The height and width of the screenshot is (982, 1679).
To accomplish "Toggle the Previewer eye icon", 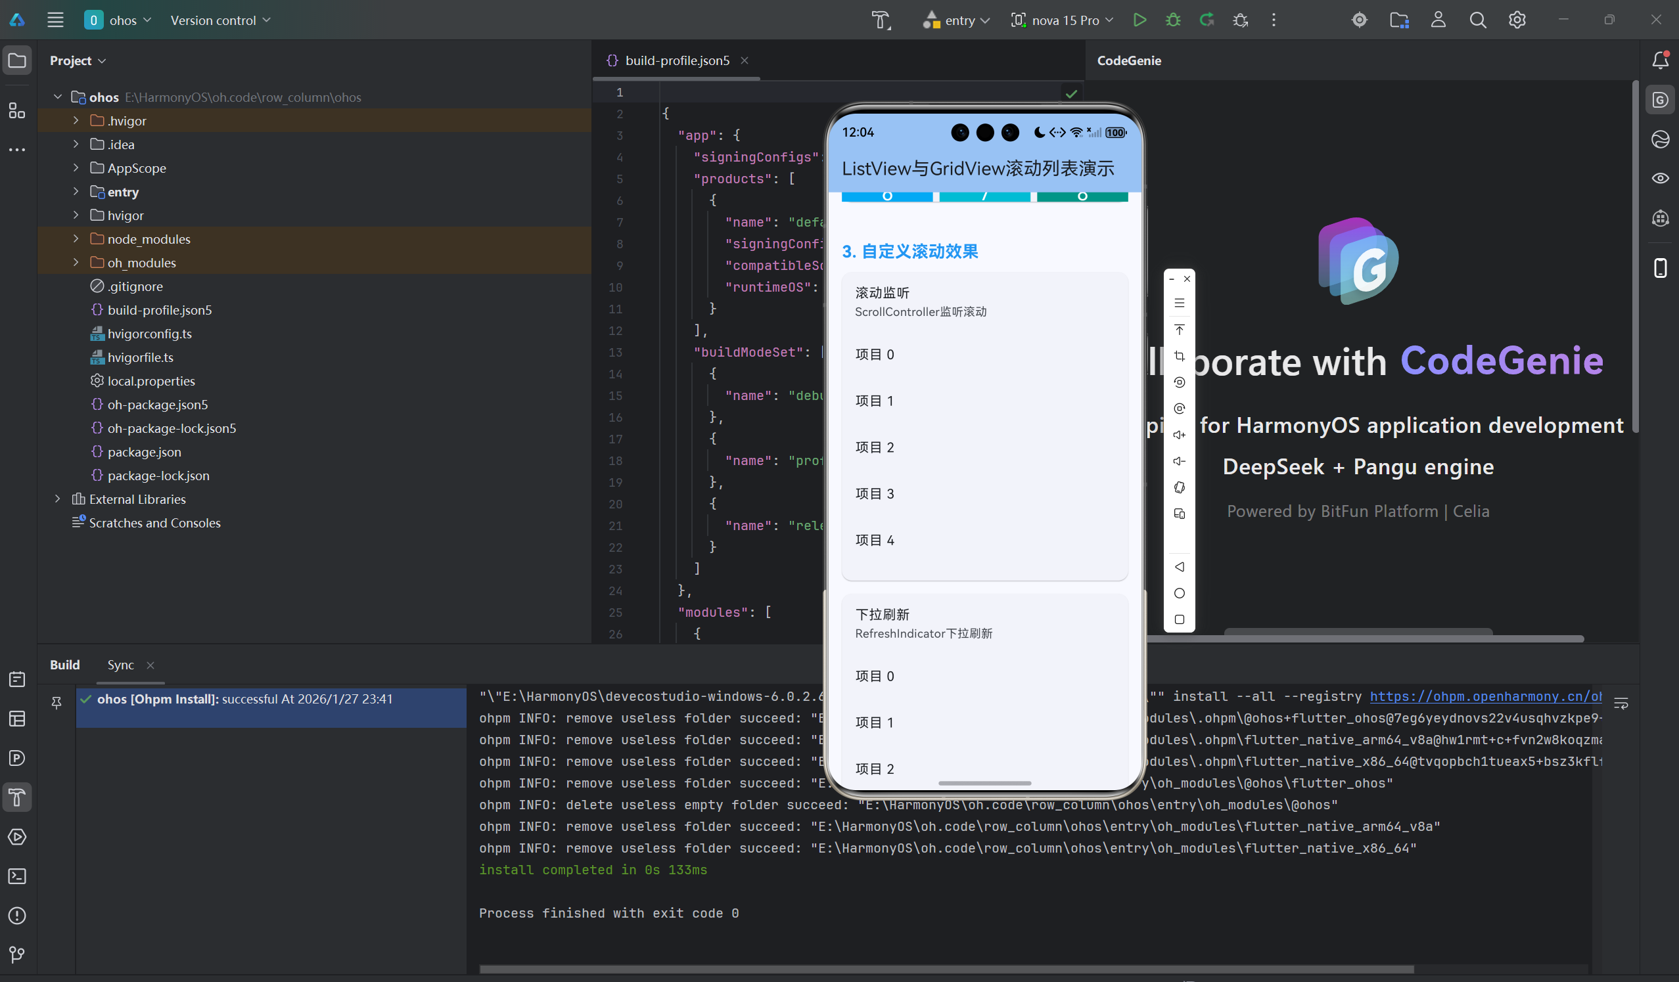I will tap(1660, 179).
